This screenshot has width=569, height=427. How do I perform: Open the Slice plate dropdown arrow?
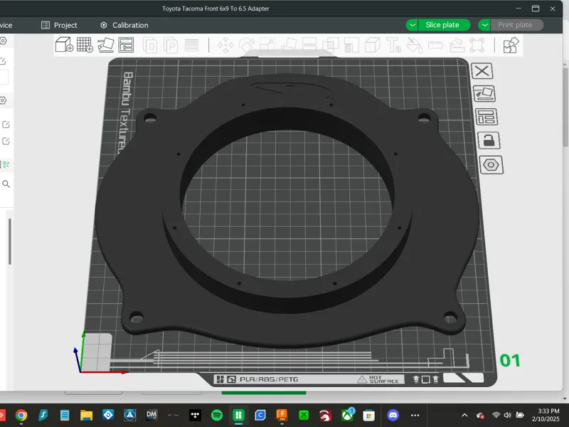tap(412, 25)
